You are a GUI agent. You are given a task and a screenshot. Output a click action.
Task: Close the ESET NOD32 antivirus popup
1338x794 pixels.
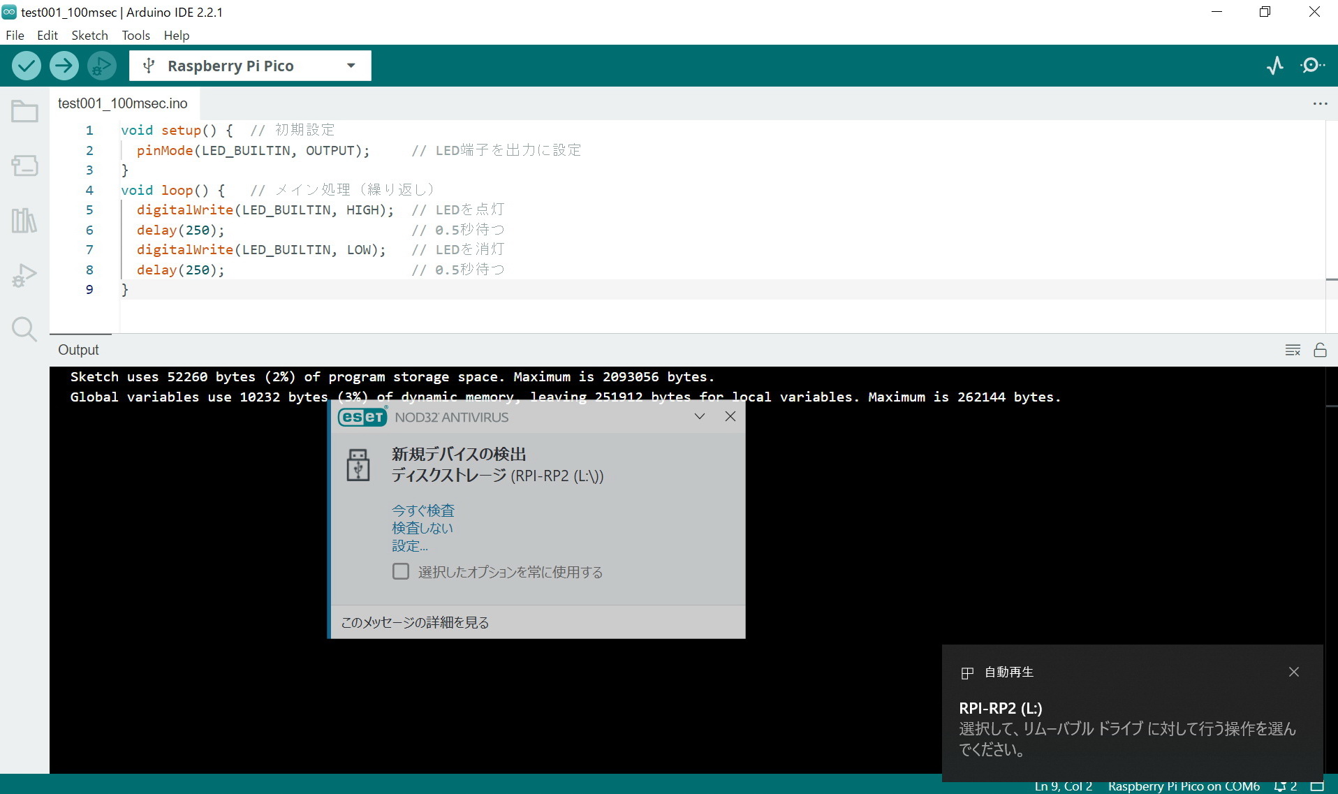730,416
